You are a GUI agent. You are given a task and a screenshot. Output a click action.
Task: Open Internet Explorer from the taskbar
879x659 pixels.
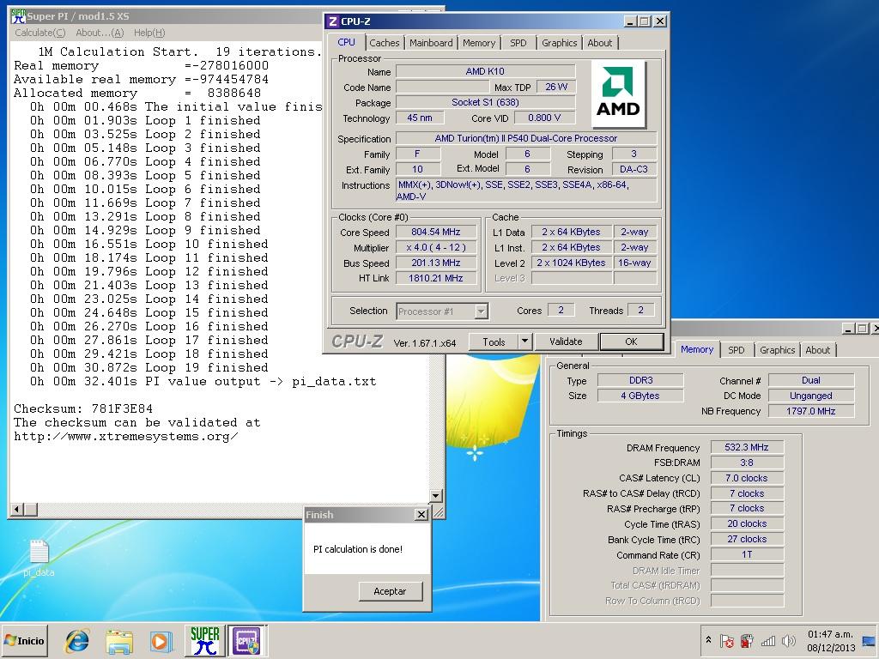(x=76, y=641)
